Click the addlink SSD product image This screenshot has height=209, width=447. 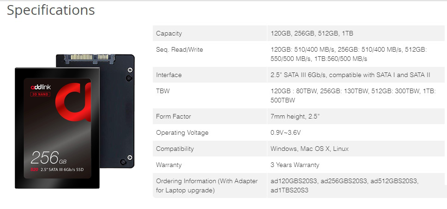tap(74, 121)
